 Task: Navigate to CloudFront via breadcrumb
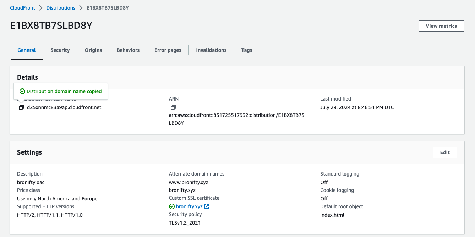[22, 7]
